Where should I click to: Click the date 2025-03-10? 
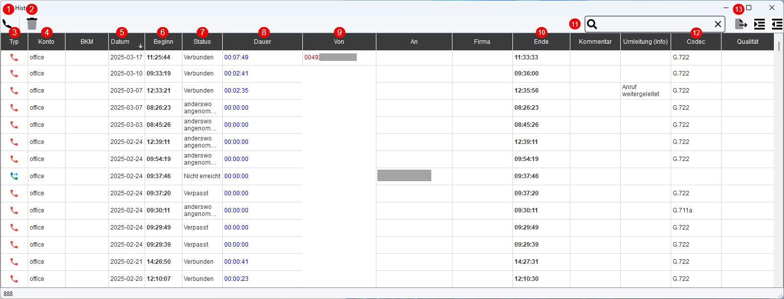(x=126, y=73)
